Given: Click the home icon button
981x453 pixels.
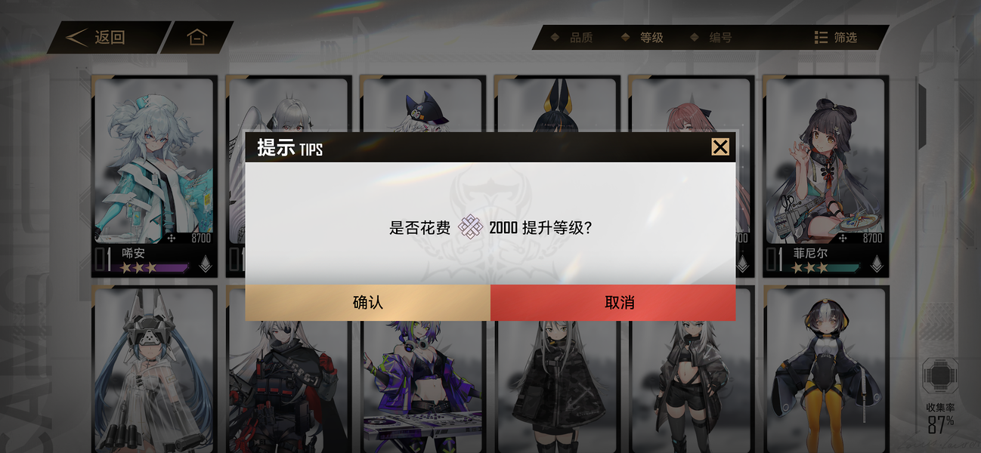Looking at the screenshot, I should (197, 37).
